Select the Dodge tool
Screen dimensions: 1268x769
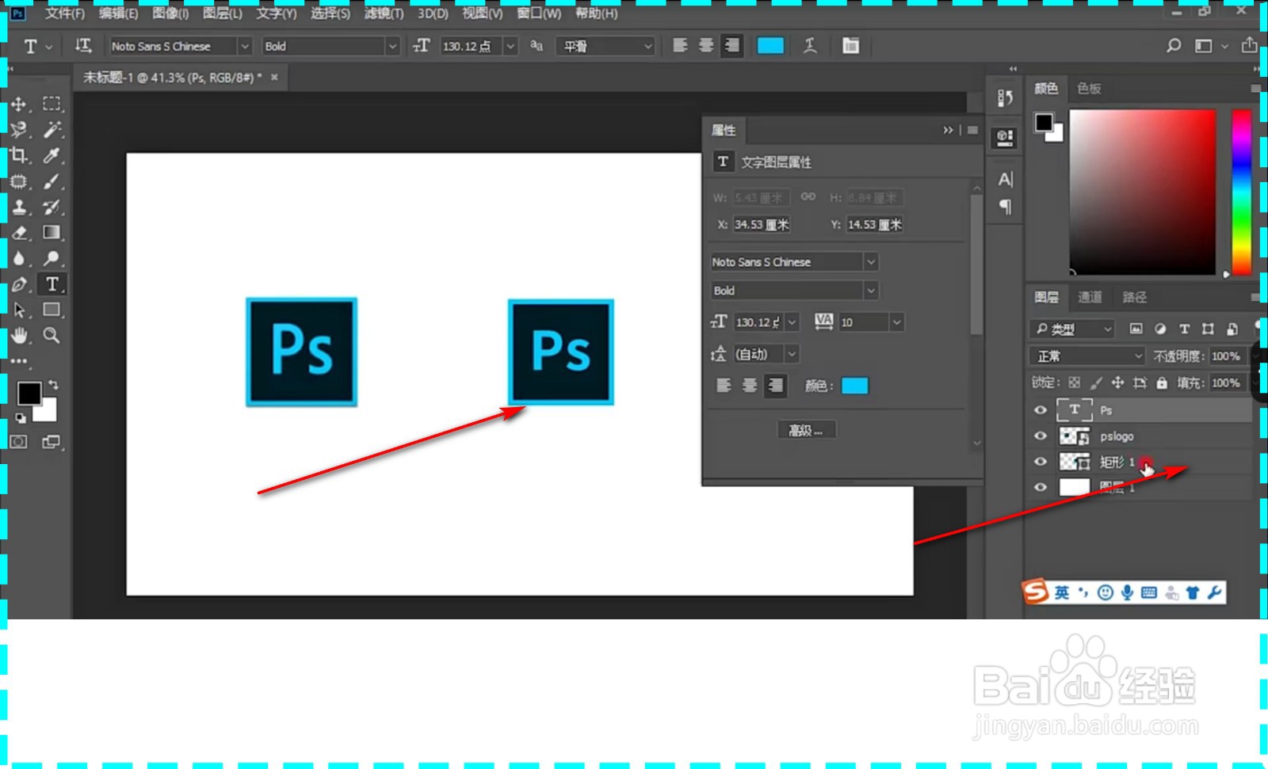[x=52, y=258]
